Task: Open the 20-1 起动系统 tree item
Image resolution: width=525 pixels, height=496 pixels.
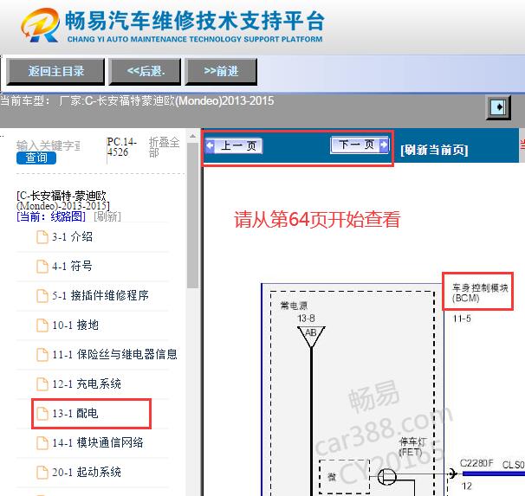Action: pyautogui.click(x=87, y=473)
